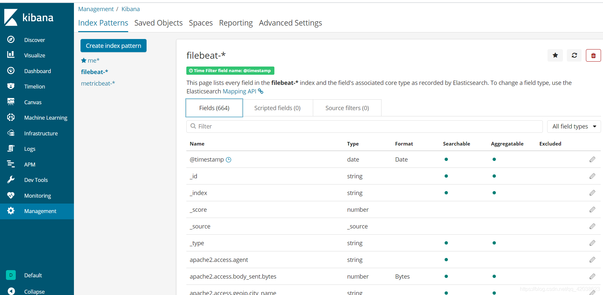This screenshot has width=603, height=295.
Task: Click the Dev Tools label in sidebar
Action: pos(36,180)
